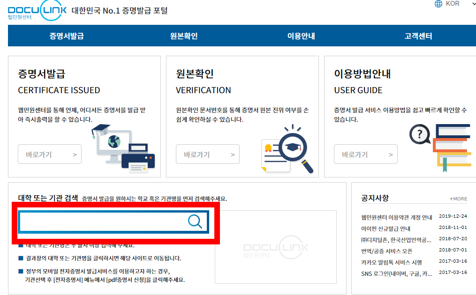
Task: Click the globe icon next to KOR
Action: (x=439, y=4)
